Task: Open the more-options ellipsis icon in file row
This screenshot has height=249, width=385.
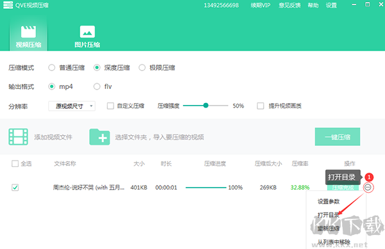Action: pyautogui.click(x=368, y=188)
